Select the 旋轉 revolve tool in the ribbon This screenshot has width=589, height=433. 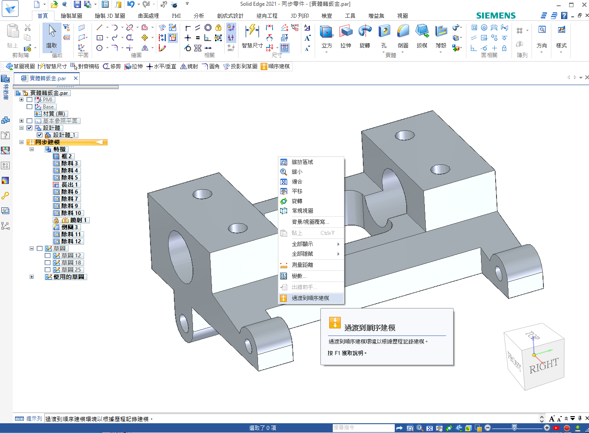click(x=365, y=31)
